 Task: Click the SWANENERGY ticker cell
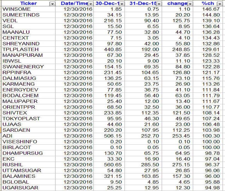click(x=28, y=67)
